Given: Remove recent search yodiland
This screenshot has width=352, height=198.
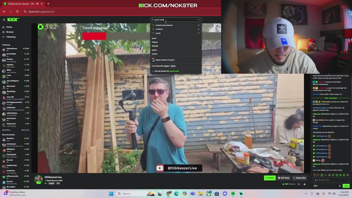Looking at the screenshot, I should click(199, 29).
